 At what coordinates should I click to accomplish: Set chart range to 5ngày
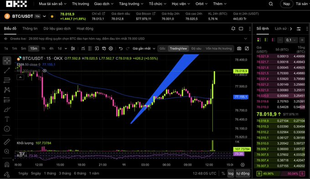point(36,174)
